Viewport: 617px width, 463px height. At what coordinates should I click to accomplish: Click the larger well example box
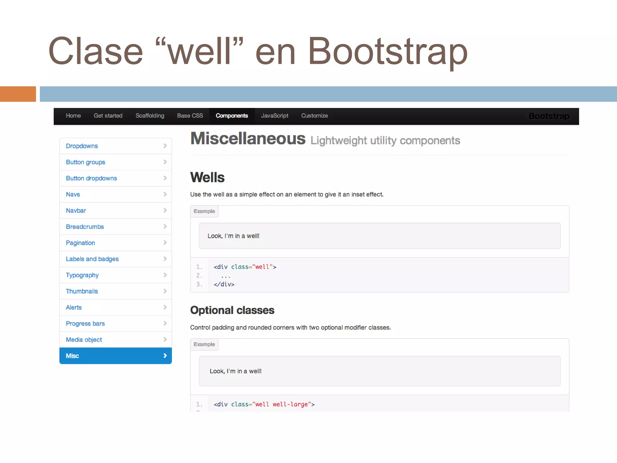[380, 371]
